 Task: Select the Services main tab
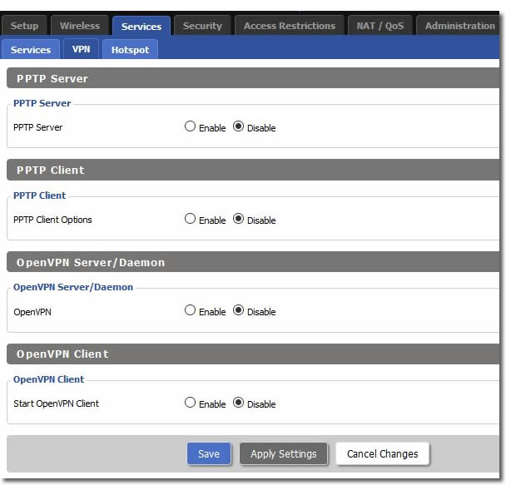[x=141, y=26]
